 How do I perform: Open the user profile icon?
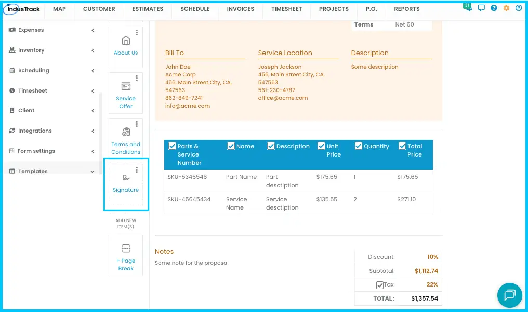(519, 8)
